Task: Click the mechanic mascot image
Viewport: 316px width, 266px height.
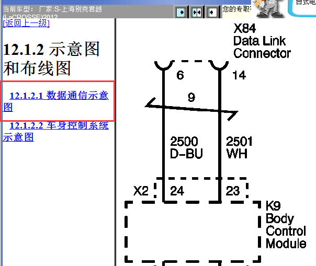Action: tap(268, 9)
